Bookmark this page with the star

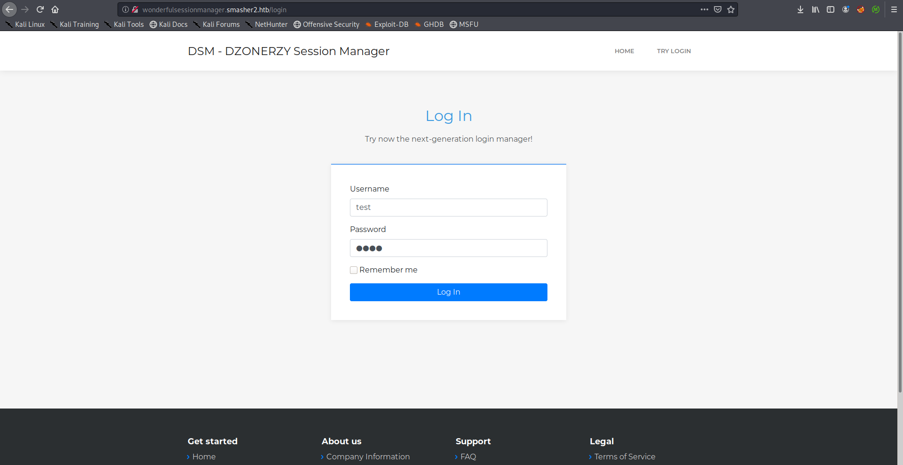point(731,9)
